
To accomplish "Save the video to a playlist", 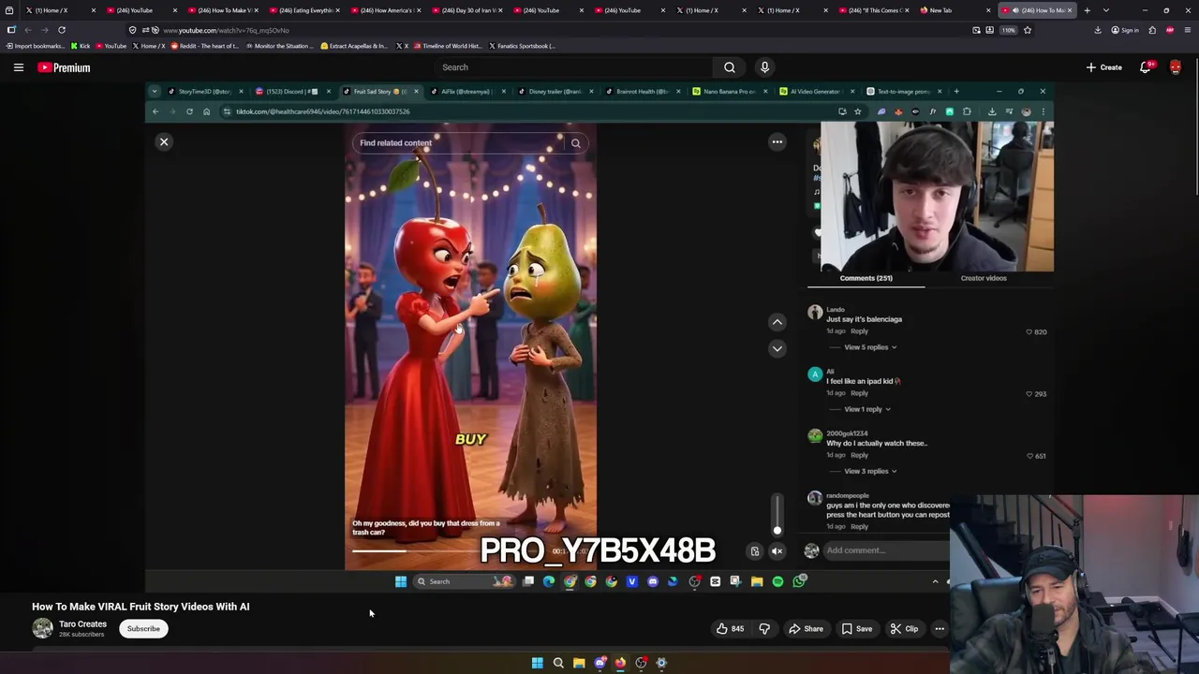I will click(855, 629).
